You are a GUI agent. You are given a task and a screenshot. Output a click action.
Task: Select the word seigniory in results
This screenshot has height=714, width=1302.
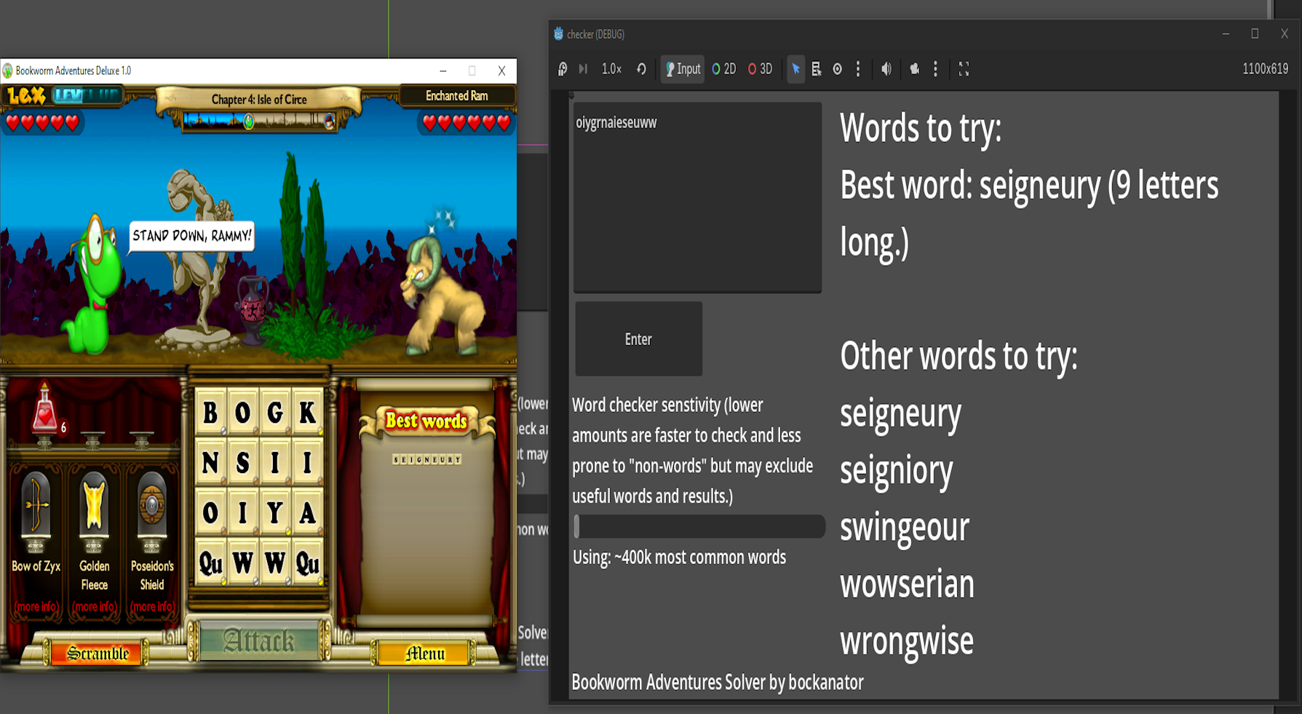(x=897, y=470)
